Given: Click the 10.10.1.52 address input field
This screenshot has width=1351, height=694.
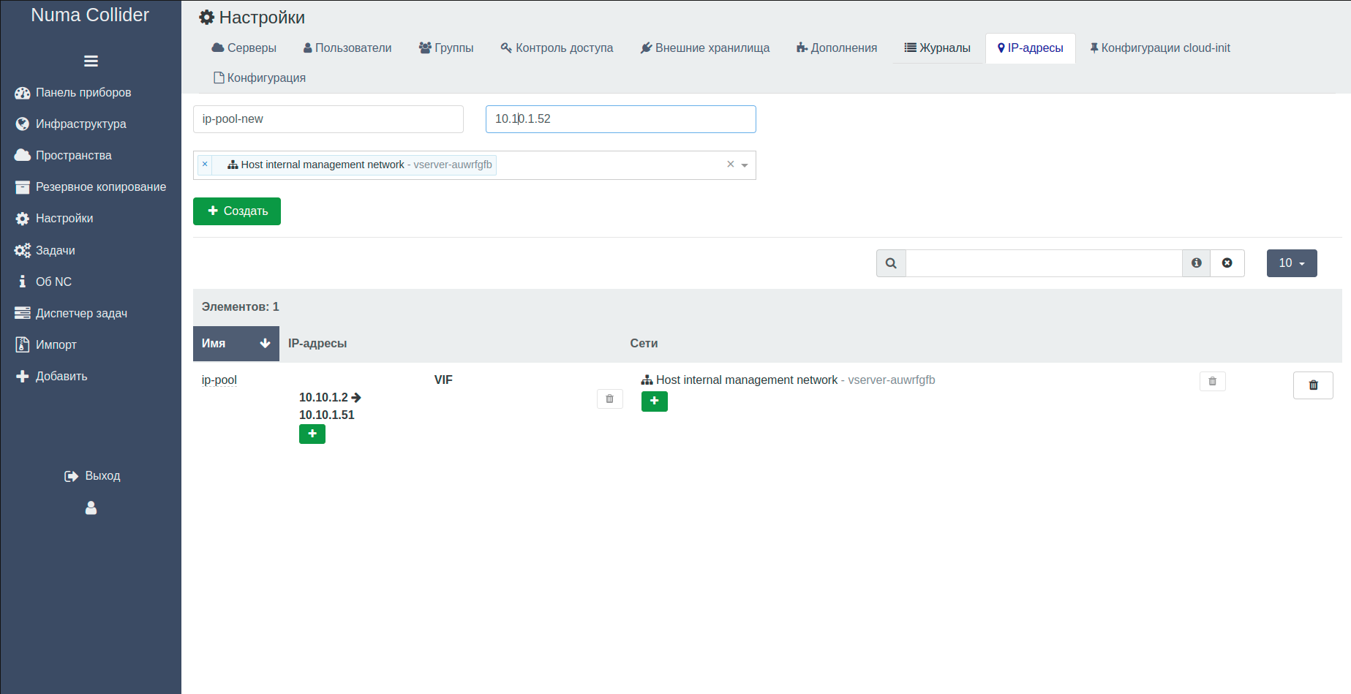Looking at the screenshot, I should 621,119.
